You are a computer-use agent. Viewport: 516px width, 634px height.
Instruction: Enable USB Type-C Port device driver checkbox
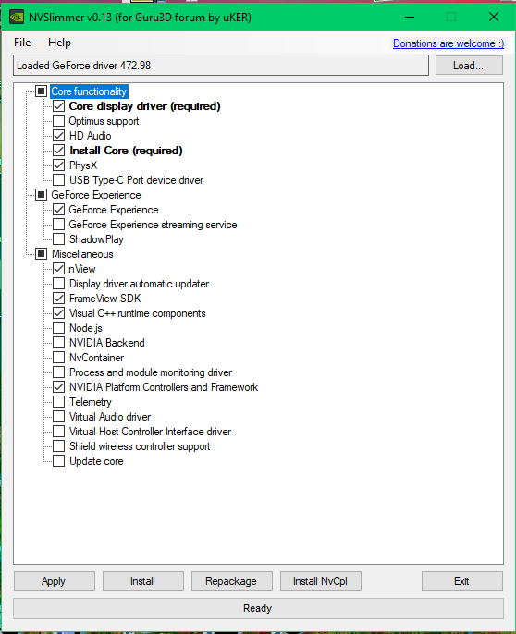58,180
